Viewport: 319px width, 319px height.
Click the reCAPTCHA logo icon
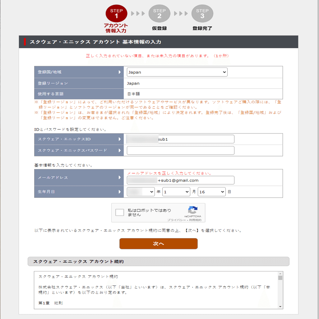[193, 210]
